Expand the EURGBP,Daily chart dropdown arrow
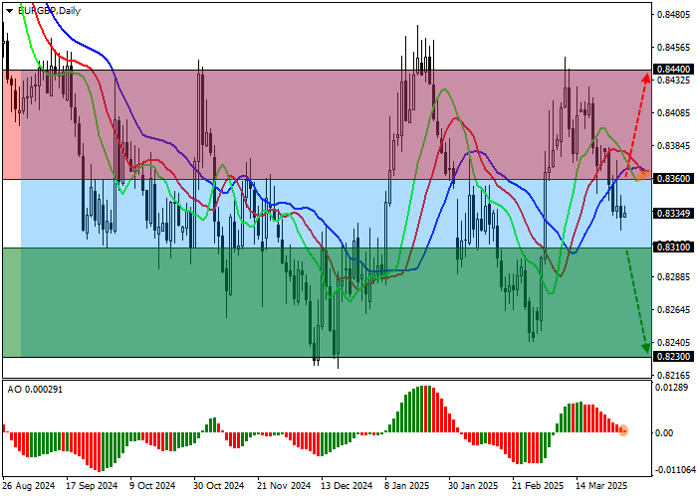697x497 pixels. (x=9, y=10)
